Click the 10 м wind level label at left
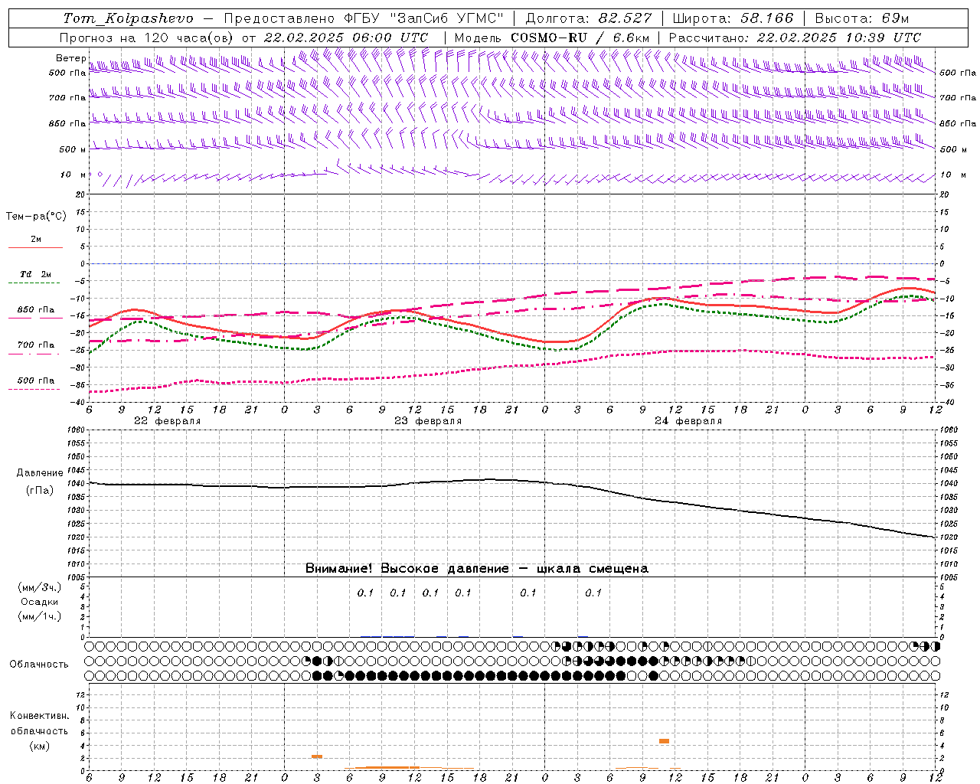The height and width of the screenshot is (784, 980). (x=73, y=175)
